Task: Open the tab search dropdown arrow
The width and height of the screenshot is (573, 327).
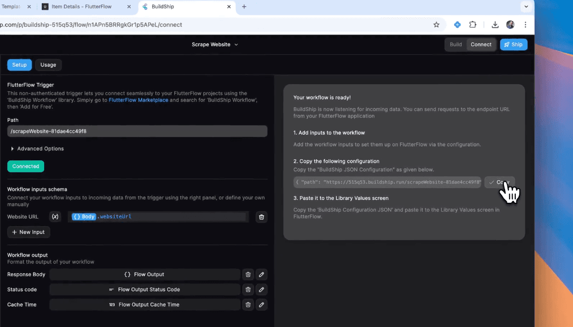Action: coord(526,7)
